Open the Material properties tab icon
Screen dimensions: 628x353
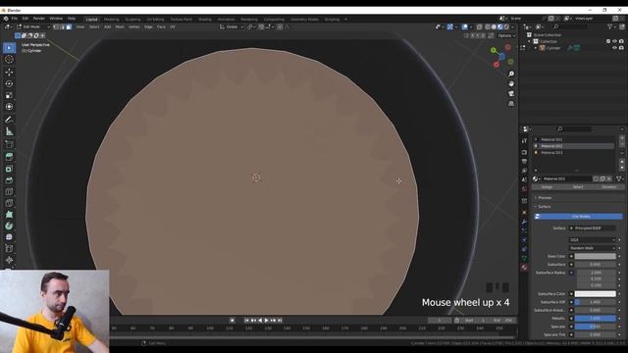tap(524, 268)
